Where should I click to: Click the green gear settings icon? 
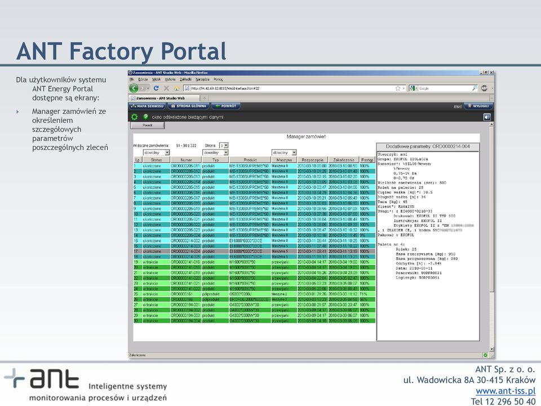(x=134, y=117)
